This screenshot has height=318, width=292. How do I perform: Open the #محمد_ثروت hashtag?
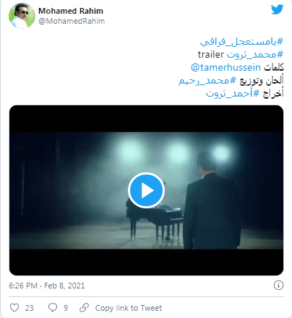point(255,55)
